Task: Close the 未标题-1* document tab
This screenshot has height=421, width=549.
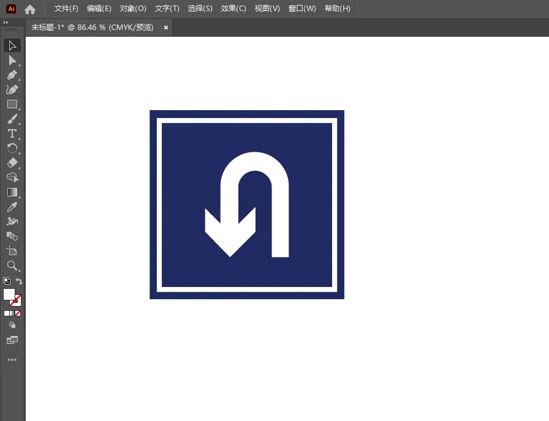Action: 166,28
